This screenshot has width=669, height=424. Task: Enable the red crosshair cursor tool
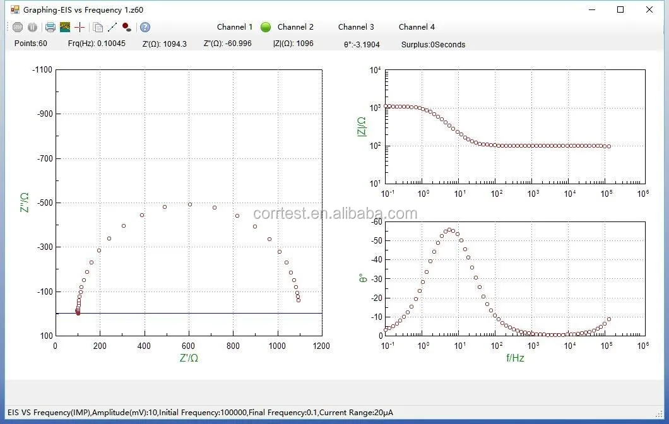pos(80,27)
